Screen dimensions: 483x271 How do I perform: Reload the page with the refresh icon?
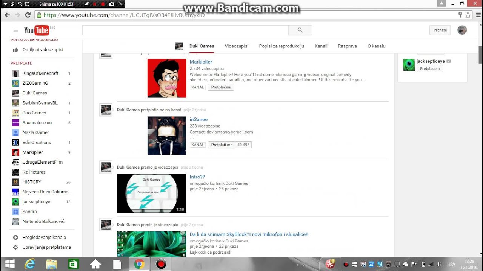pos(28,15)
